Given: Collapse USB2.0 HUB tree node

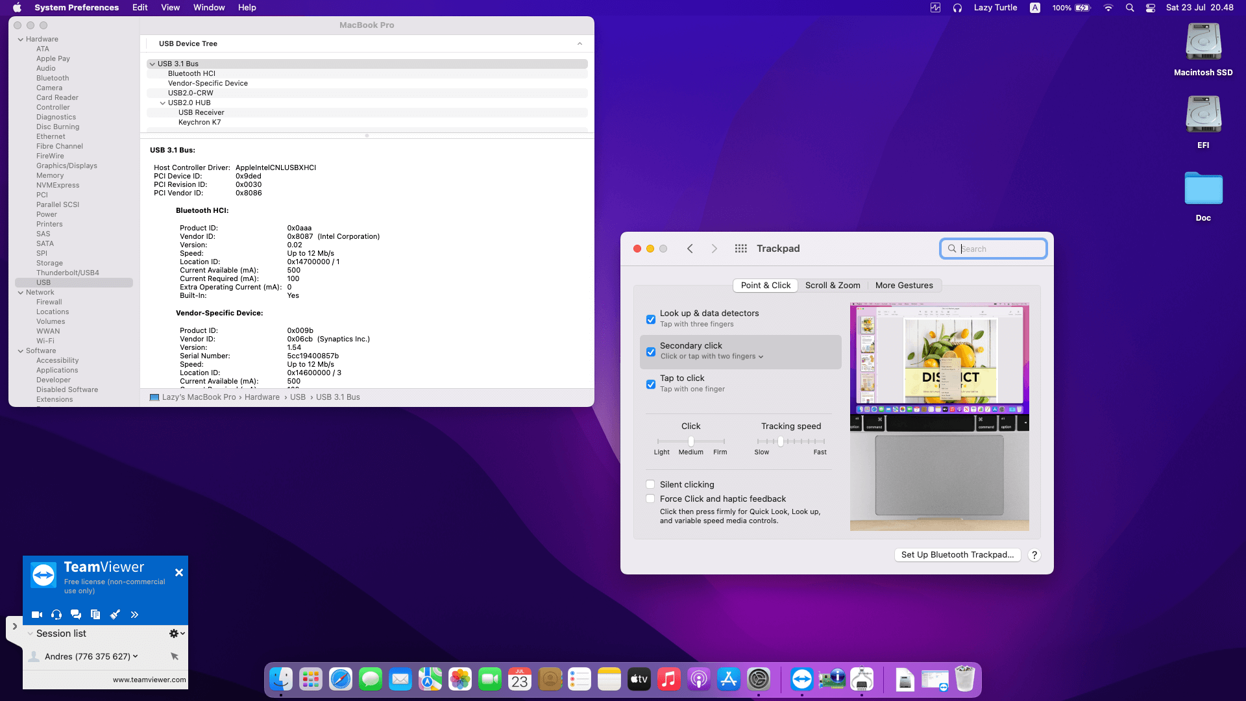Looking at the screenshot, I should click(162, 103).
